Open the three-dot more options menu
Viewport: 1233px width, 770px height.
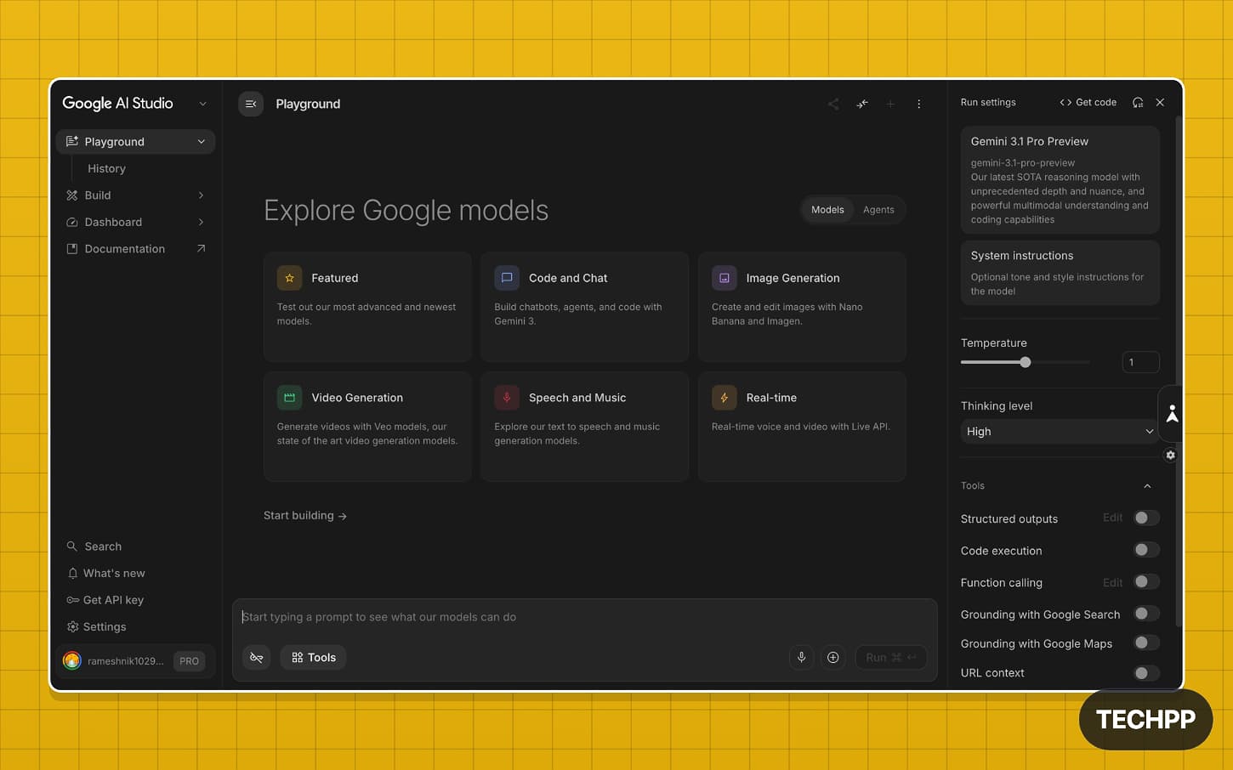pos(919,104)
